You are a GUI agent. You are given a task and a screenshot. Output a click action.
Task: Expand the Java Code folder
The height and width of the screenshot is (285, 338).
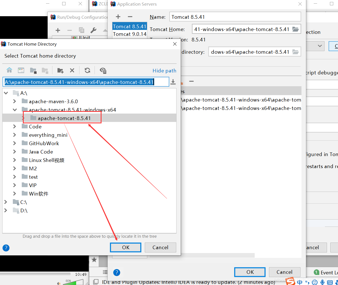(x=15, y=152)
